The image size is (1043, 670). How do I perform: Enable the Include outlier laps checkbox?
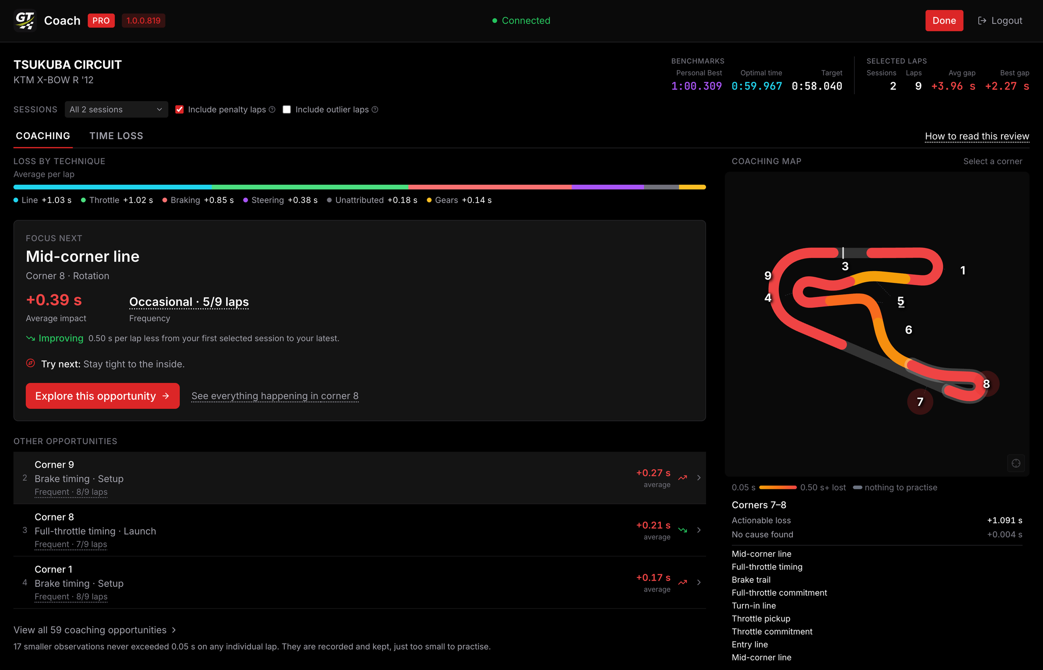(x=286, y=110)
